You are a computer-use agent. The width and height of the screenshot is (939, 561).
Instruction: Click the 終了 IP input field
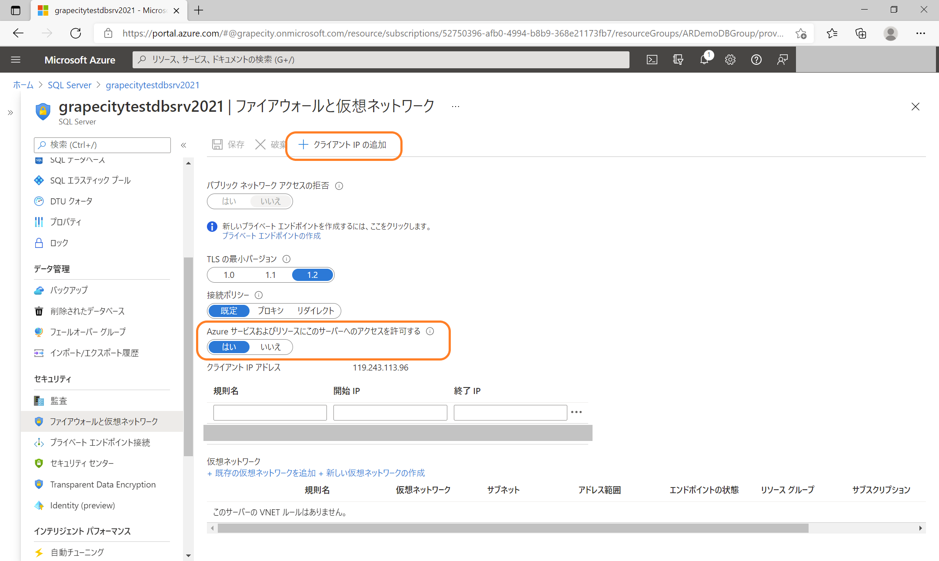click(x=510, y=412)
